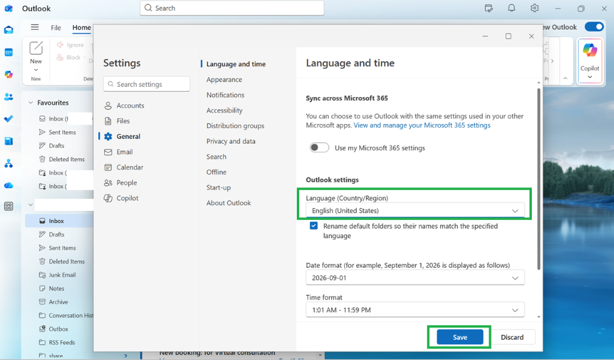Open Appearance subsection
The width and height of the screenshot is (614, 360).
click(224, 80)
